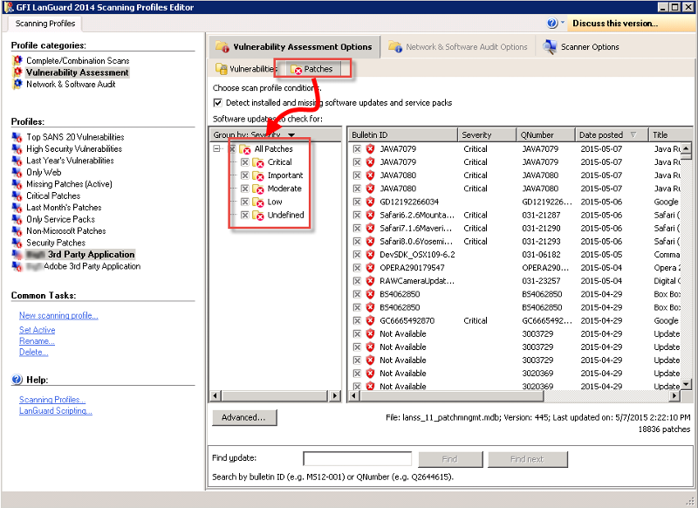
Task: Toggle checkbox for OPERA290179547 patch row
Action: (357, 268)
